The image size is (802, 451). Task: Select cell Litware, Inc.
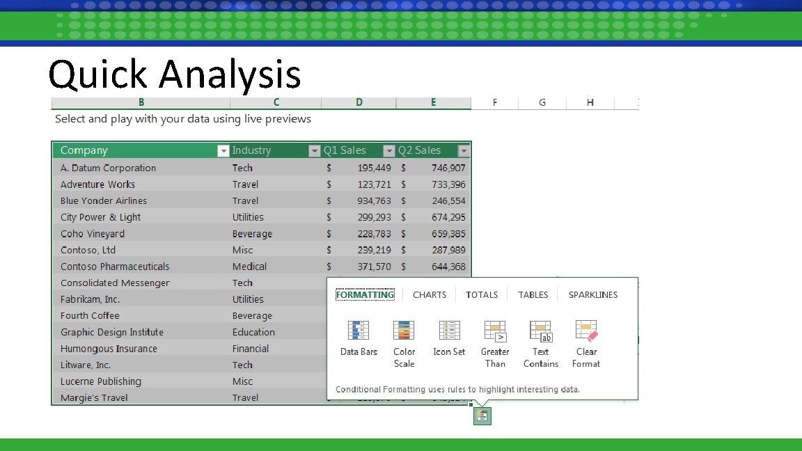pyautogui.click(x=141, y=365)
